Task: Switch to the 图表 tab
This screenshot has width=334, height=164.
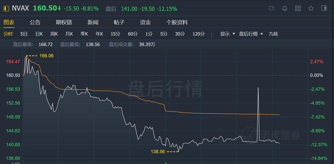Action: [x=9, y=22]
